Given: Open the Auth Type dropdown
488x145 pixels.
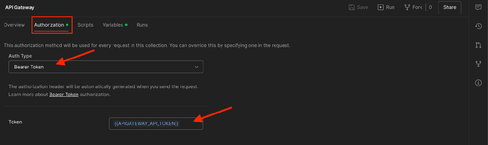Looking at the screenshot, I should click(x=106, y=67).
